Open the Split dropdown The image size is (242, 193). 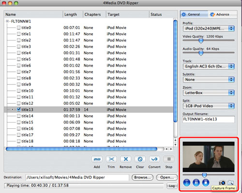[x=209, y=106]
